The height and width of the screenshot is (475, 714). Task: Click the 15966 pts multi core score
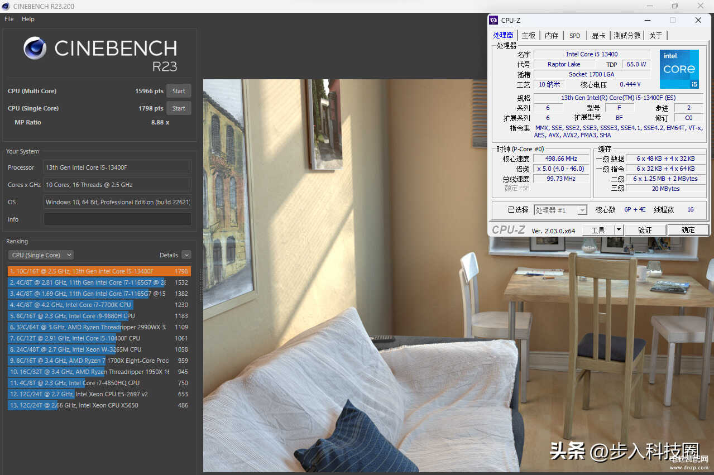click(x=149, y=91)
